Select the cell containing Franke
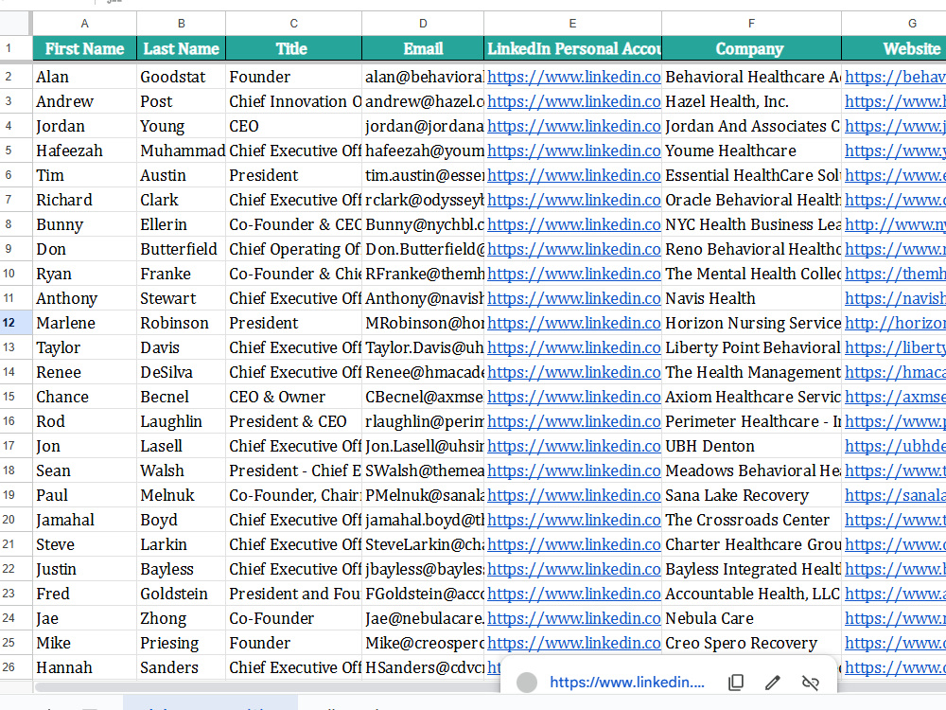The image size is (946, 710). coord(181,274)
